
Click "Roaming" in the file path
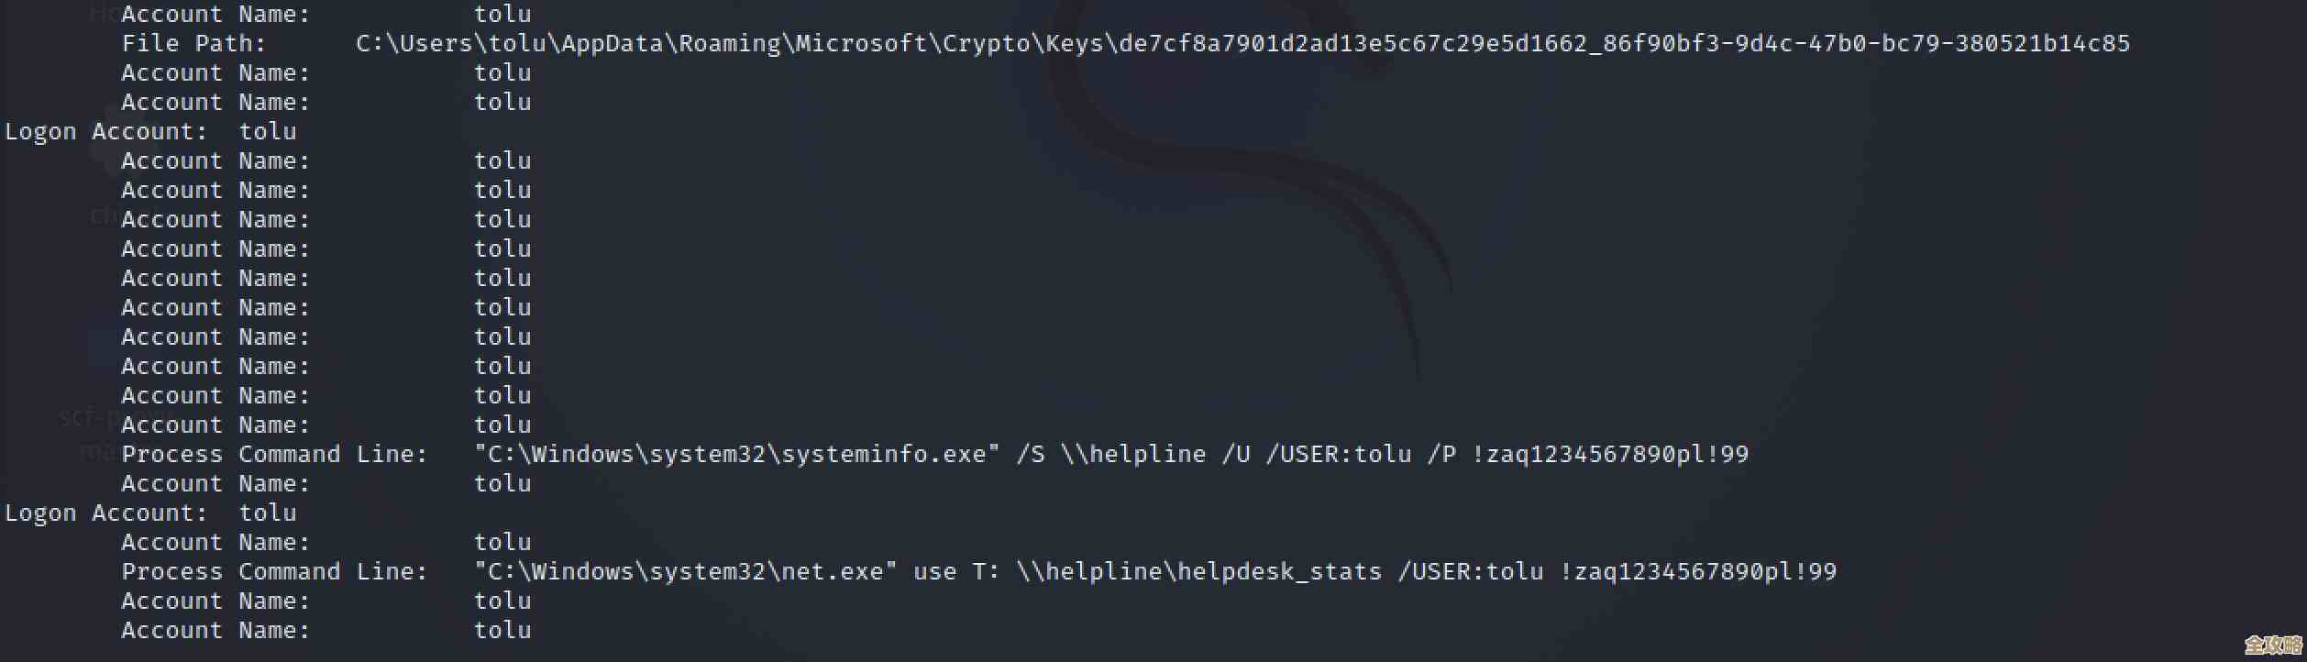(729, 43)
